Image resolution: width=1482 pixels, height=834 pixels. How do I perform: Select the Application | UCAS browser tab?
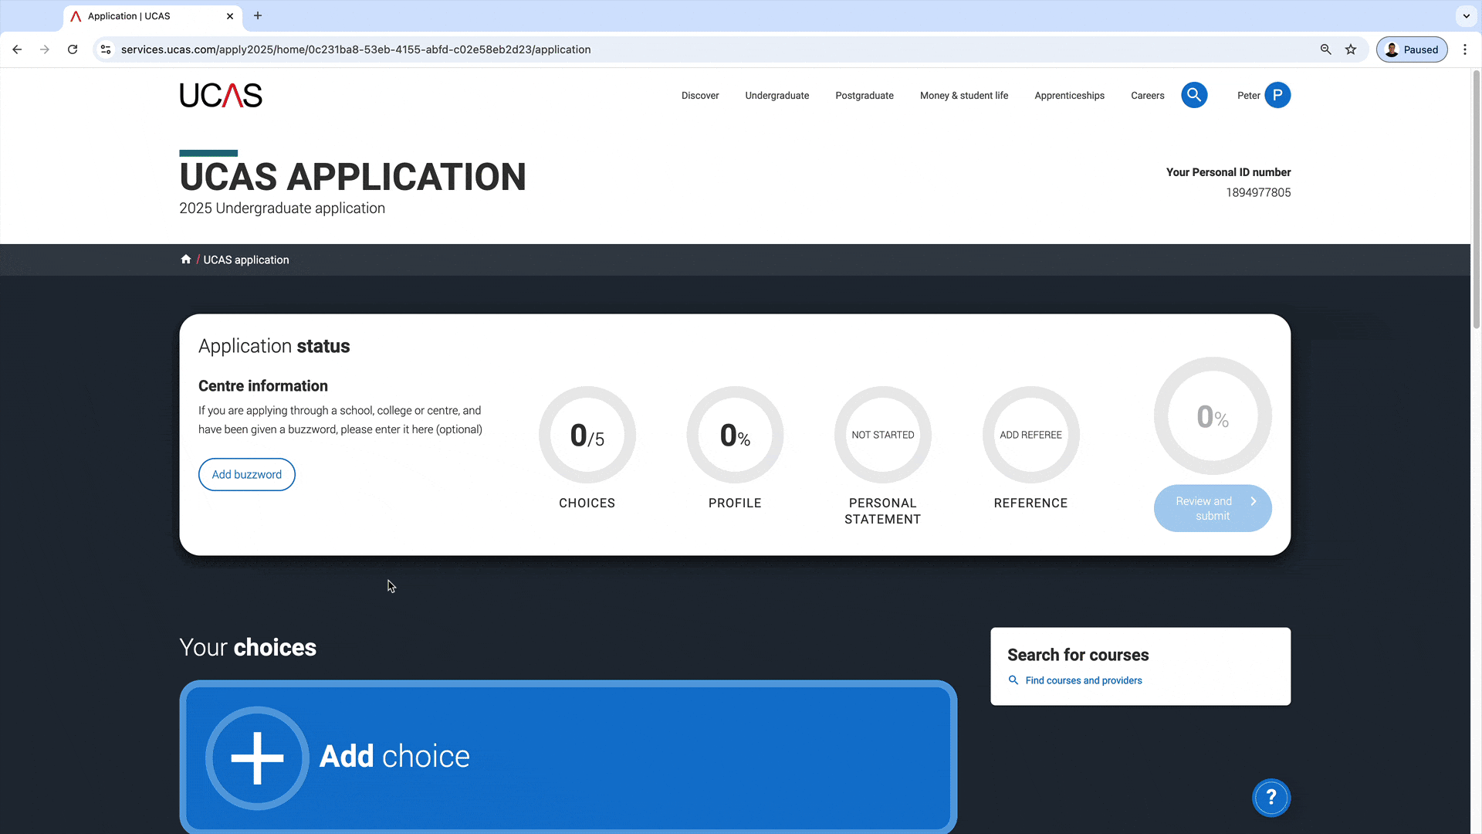point(153,16)
